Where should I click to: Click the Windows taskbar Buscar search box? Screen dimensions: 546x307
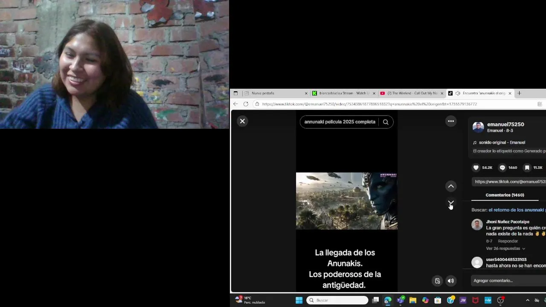[337, 300]
